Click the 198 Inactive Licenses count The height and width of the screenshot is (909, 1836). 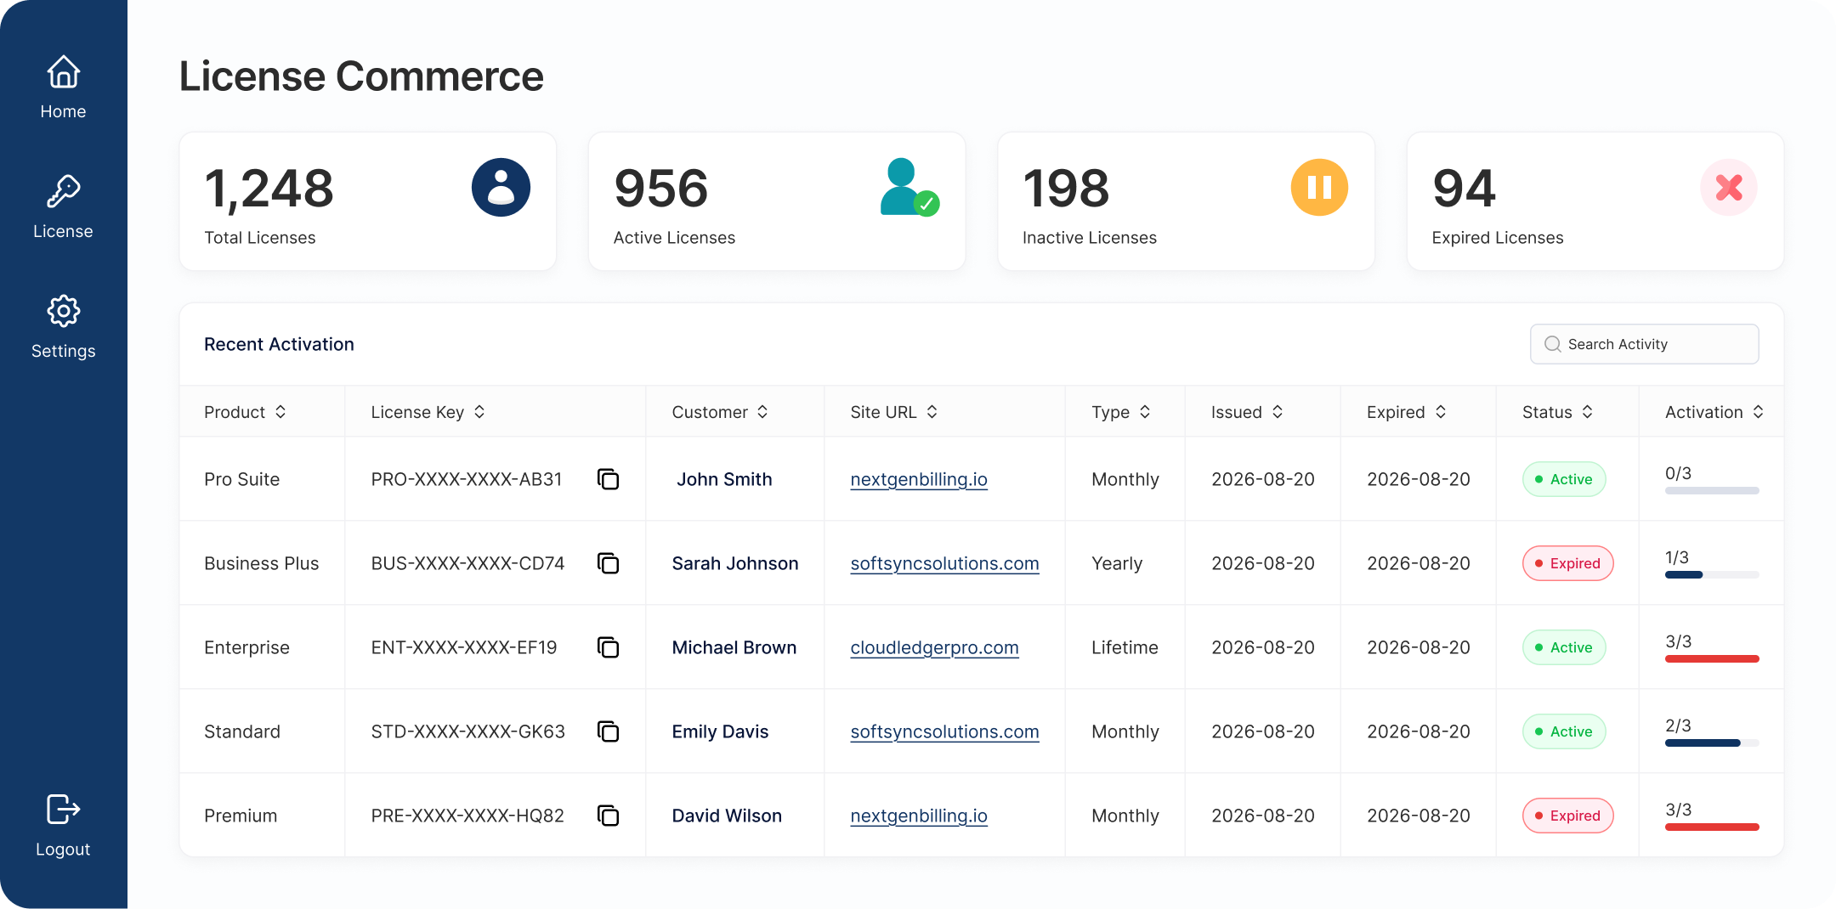[1067, 189]
